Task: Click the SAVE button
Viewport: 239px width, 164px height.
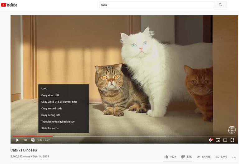Action: [221, 157]
